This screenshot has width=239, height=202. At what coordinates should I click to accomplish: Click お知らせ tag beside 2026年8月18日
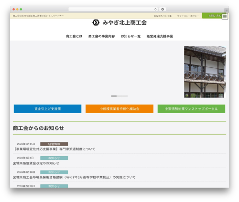click(54, 172)
